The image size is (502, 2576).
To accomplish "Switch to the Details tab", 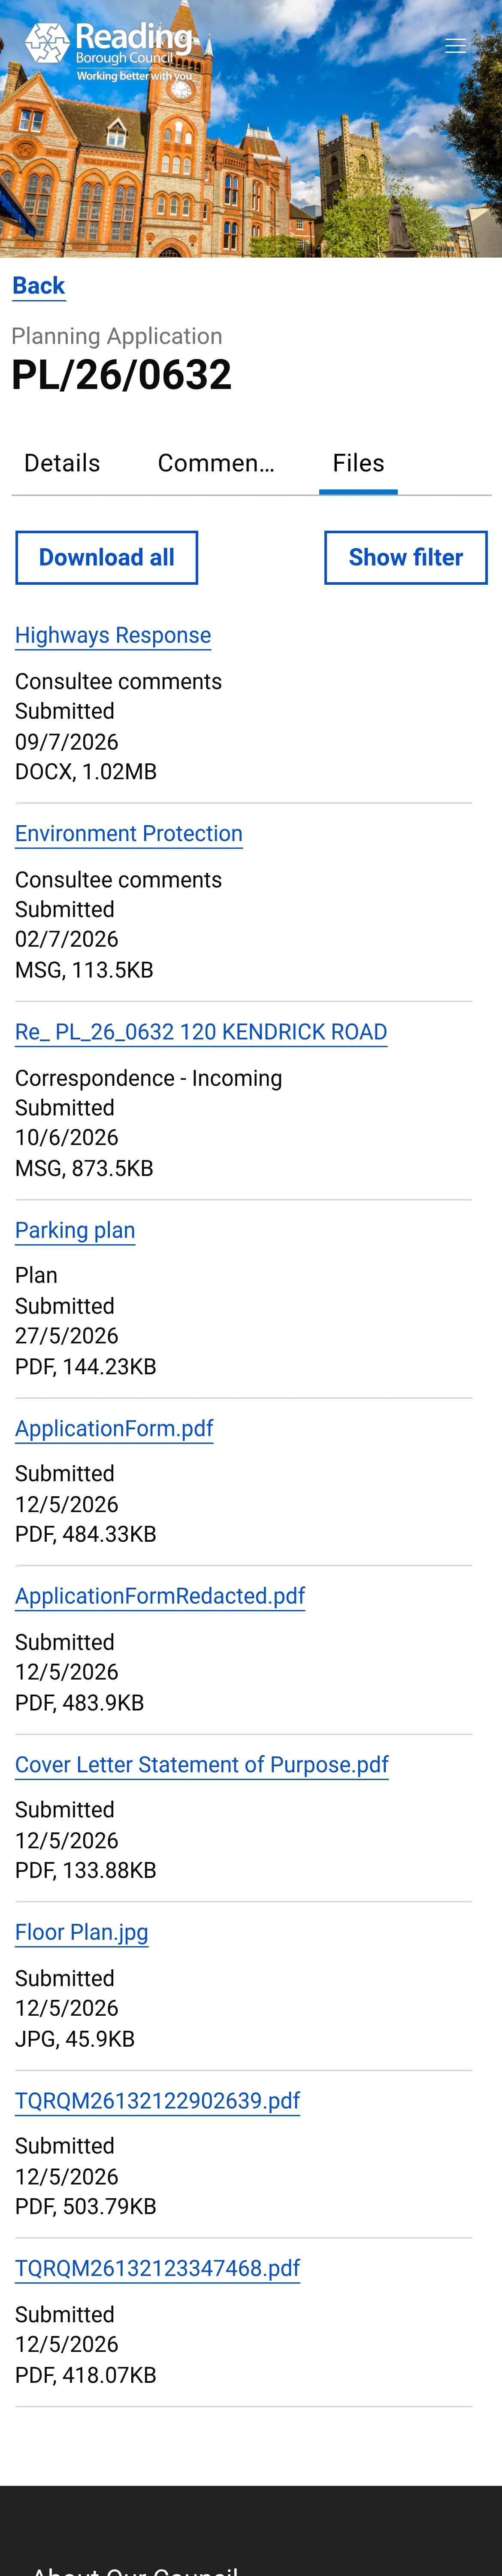I will pos(62,463).
